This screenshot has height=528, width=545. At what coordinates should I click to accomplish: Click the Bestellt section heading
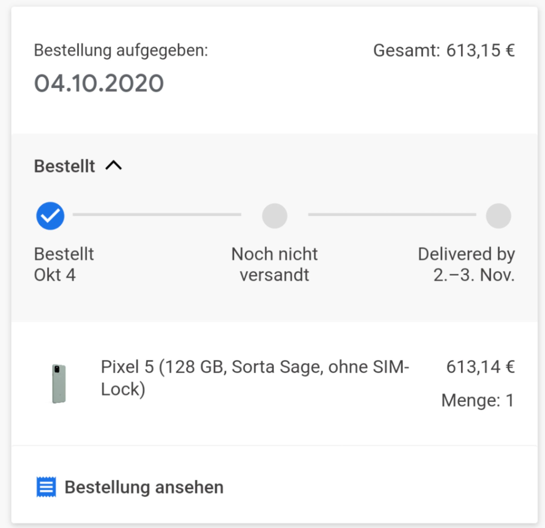tap(64, 166)
